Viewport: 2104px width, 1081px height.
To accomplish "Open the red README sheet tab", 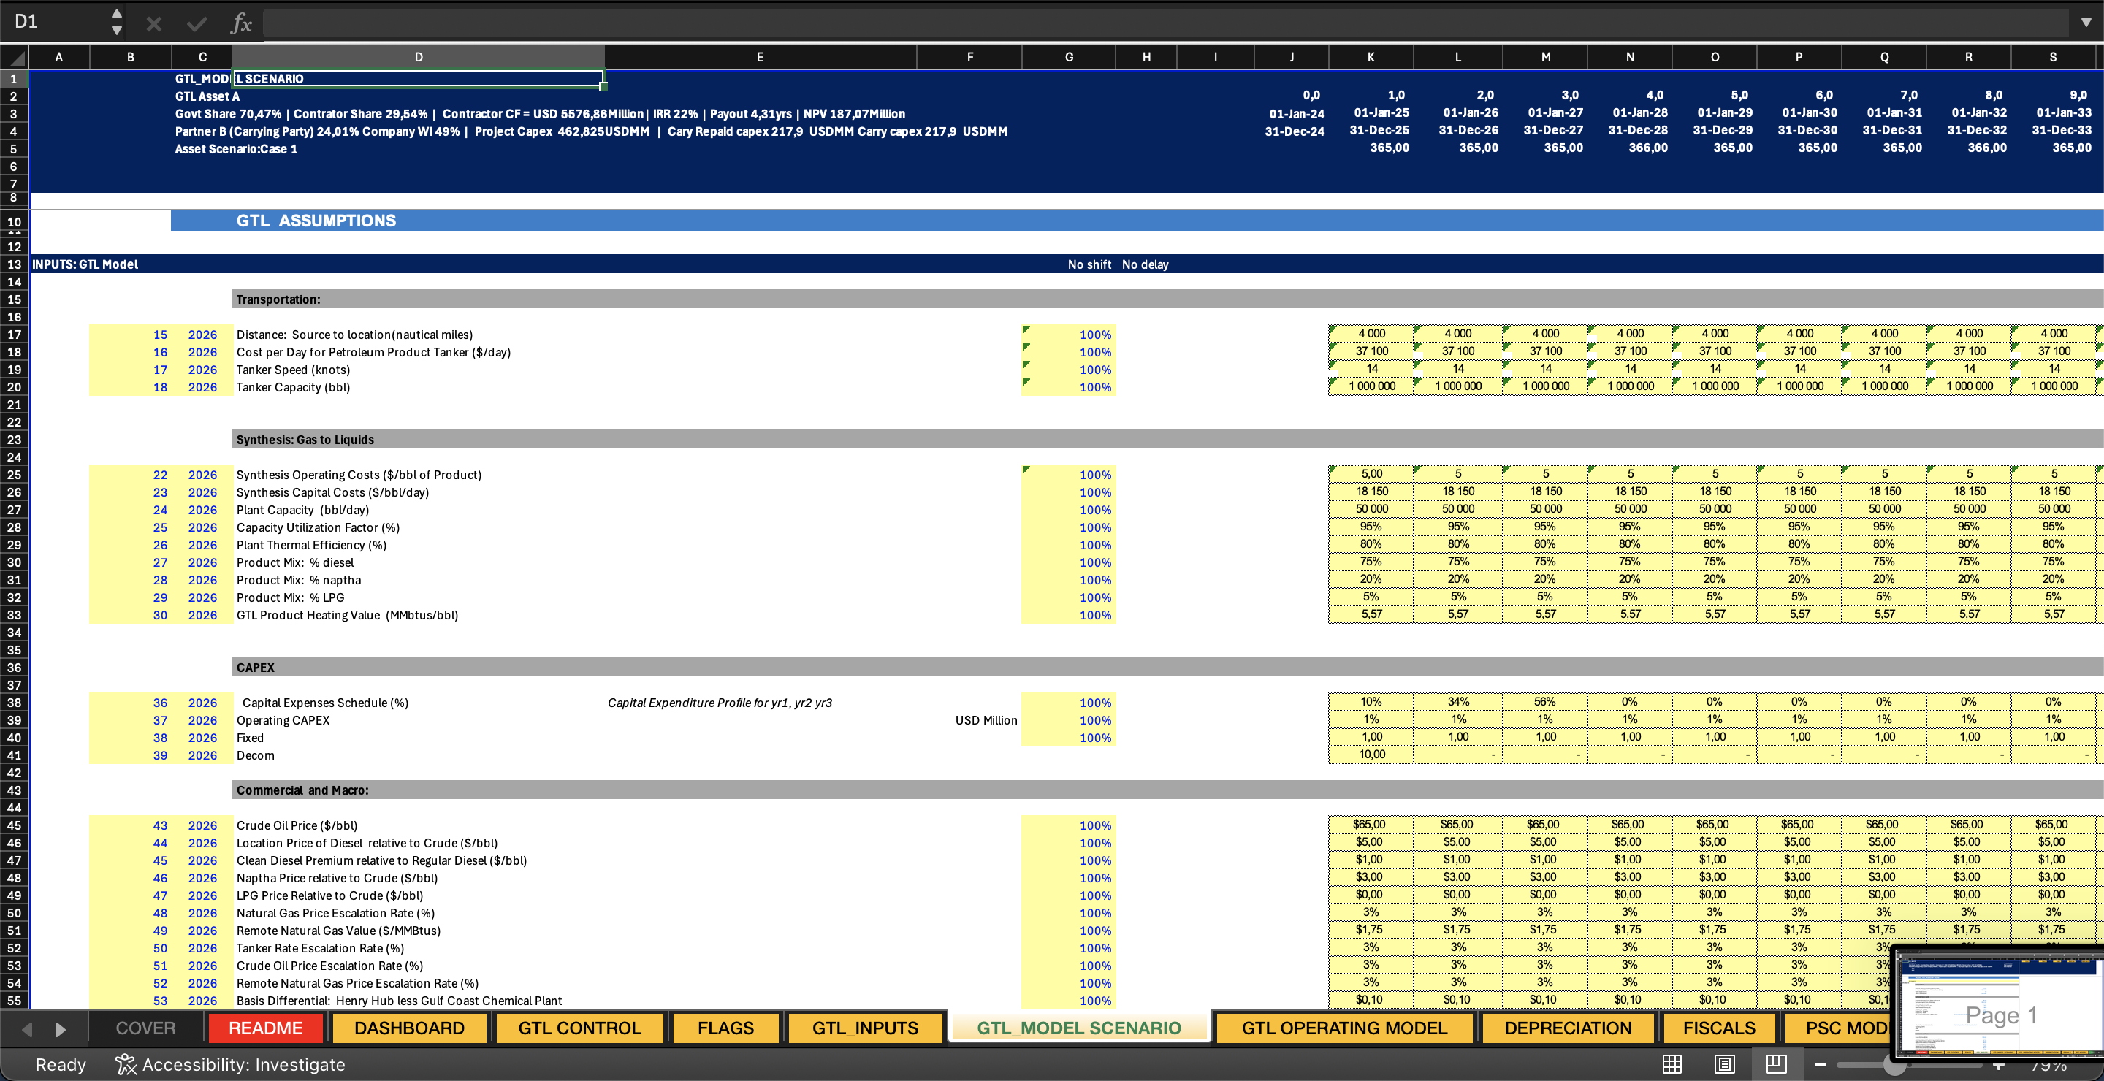I will (265, 1028).
